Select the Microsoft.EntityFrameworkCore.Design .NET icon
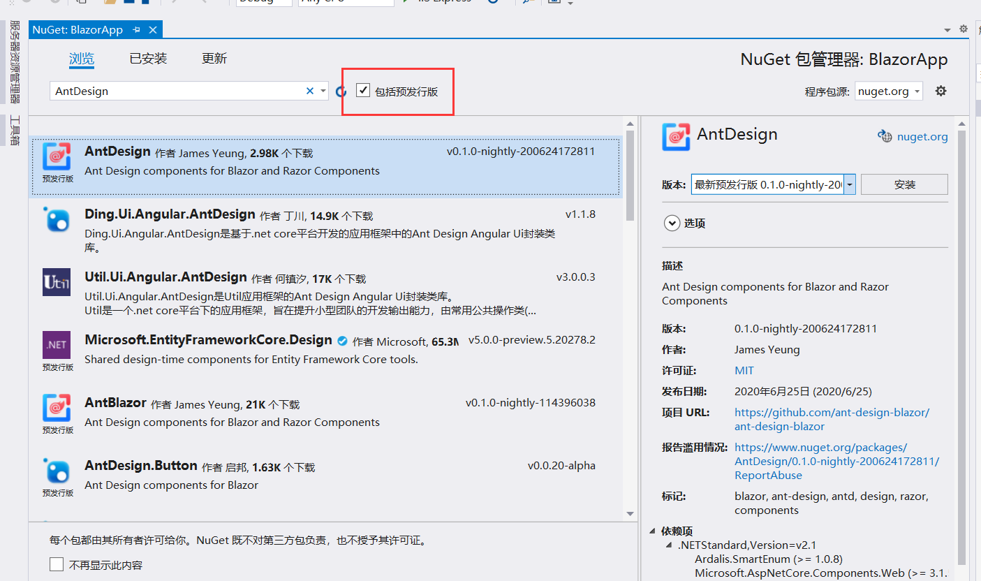This screenshot has width=981, height=581. click(x=57, y=345)
